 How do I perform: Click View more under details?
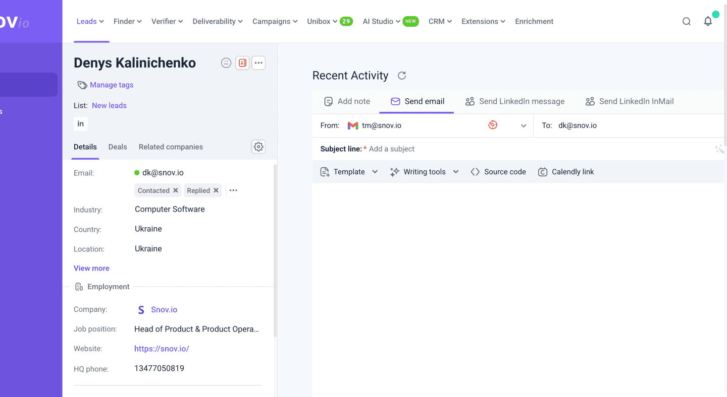click(x=91, y=268)
